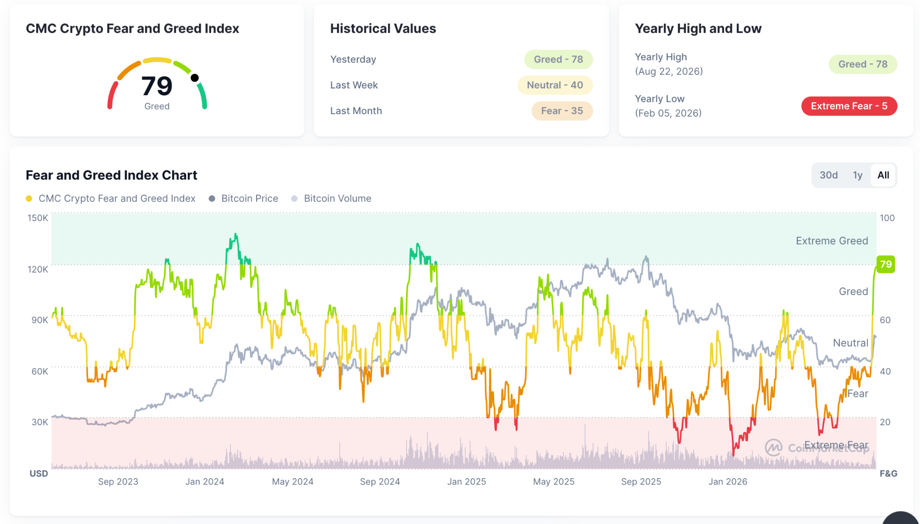Click the Last Month label
Screen dimensions: 920x524
[x=356, y=110]
